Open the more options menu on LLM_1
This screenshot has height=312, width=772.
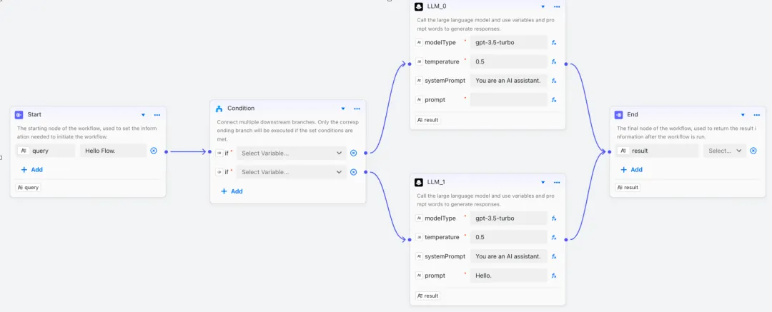point(557,183)
